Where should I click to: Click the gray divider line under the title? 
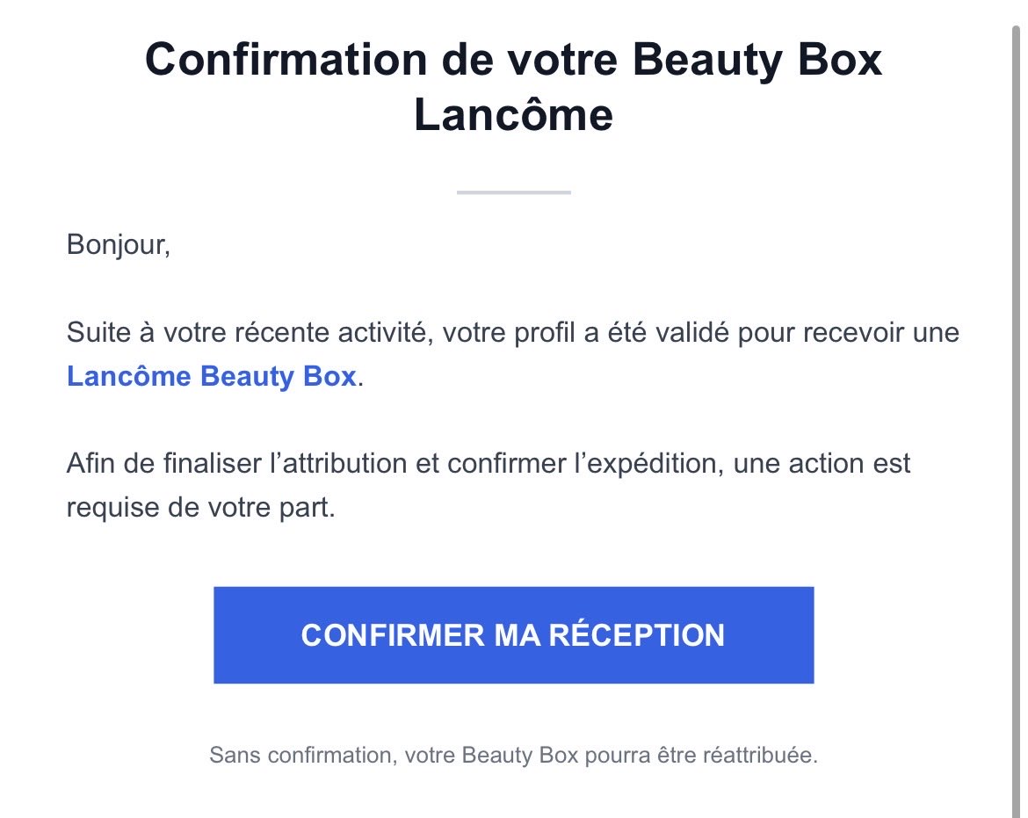tap(513, 192)
